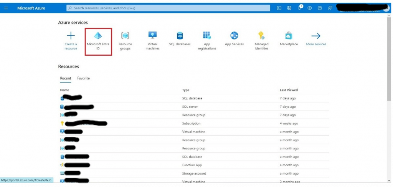The height and width of the screenshot is (187, 393).
Task: Open the notifications bell
Action: click(x=299, y=8)
